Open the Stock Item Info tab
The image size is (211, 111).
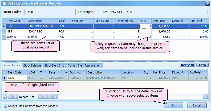coord(54,65)
